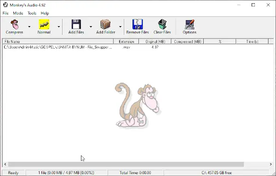Maximize the Monkey's Audio window
Image resolution: width=276 pixels, height=176 pixels.
tap(253, 5)
